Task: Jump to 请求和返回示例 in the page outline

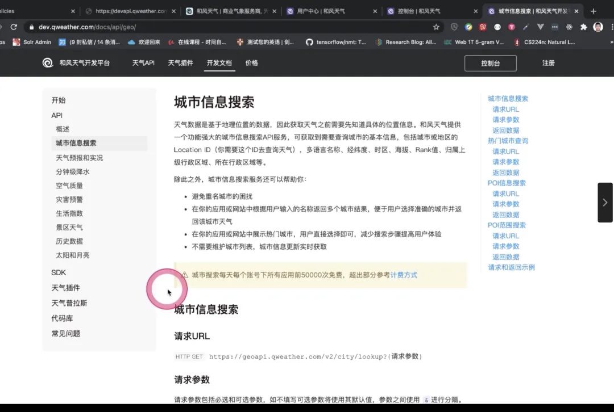Action: pyautogui.click(x=512, y=267)
